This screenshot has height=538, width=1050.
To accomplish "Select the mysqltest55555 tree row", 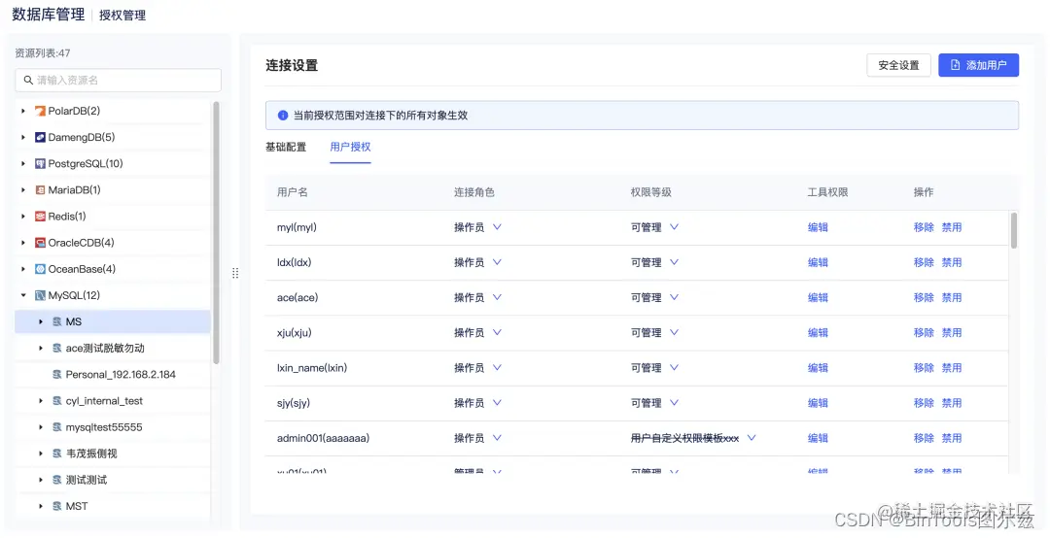I will (113, 427).
